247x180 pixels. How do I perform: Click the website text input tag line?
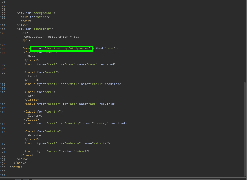[67, 143]
